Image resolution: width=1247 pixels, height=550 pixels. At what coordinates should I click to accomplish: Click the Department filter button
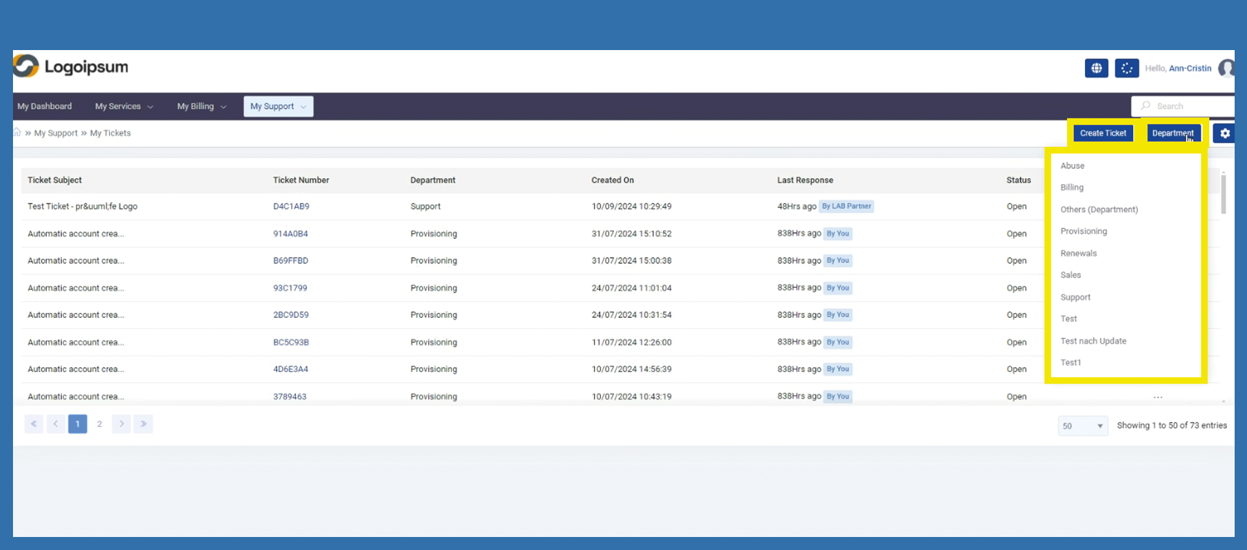[1173, 133]
